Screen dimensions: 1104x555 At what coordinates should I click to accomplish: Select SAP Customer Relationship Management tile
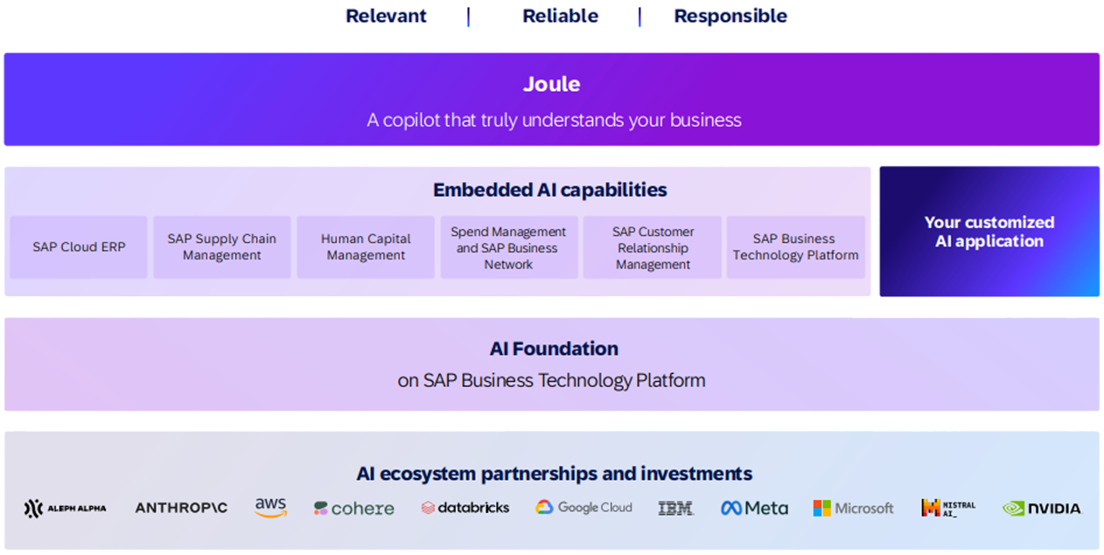tap(653, 247)
